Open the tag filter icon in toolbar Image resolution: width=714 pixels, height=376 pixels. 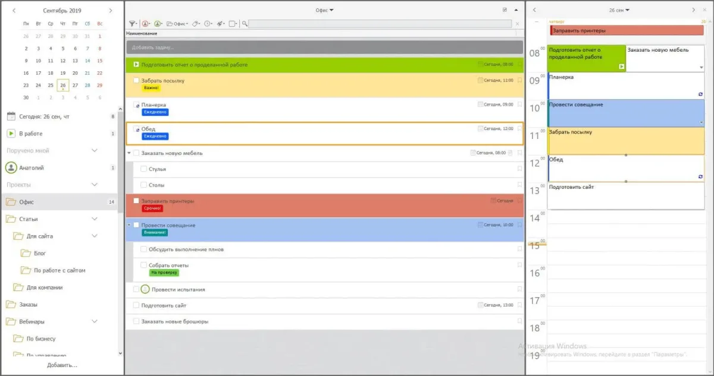pyautogui.click(x=196, y=24)
